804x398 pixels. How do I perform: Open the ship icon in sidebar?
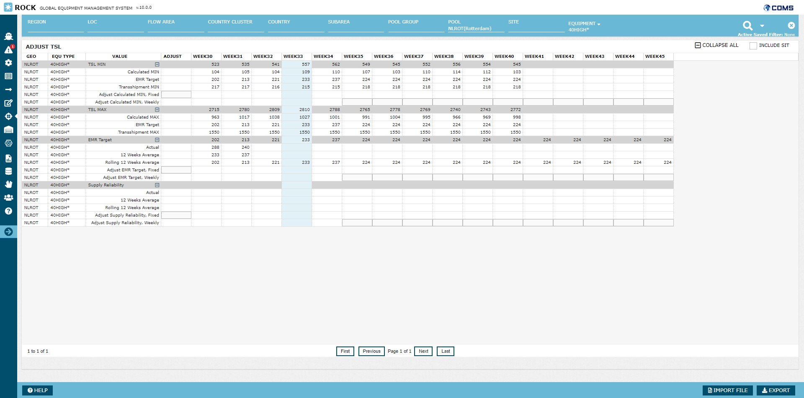coord(8,36)
